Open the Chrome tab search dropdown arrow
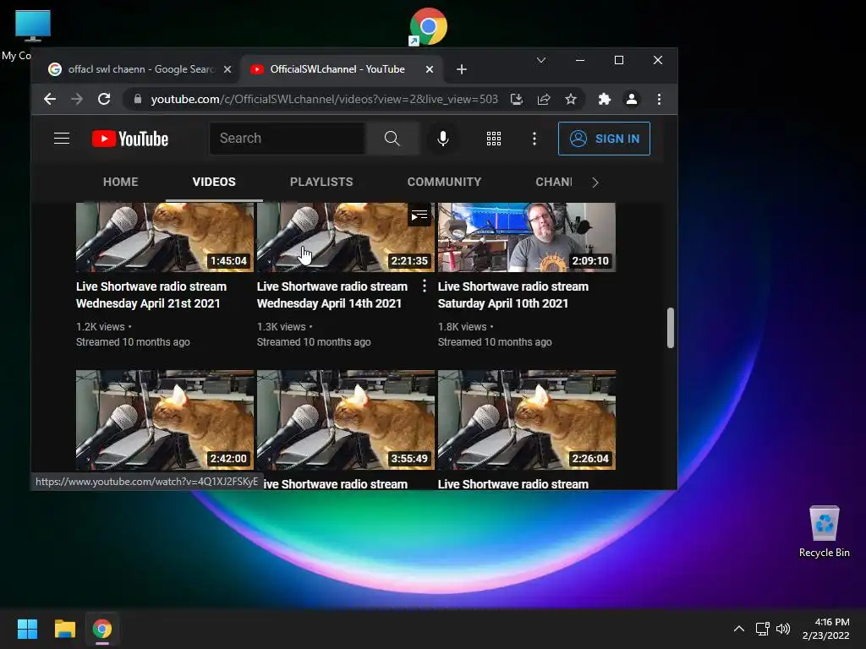The image size is (866, 649). [x=541, y=60]
